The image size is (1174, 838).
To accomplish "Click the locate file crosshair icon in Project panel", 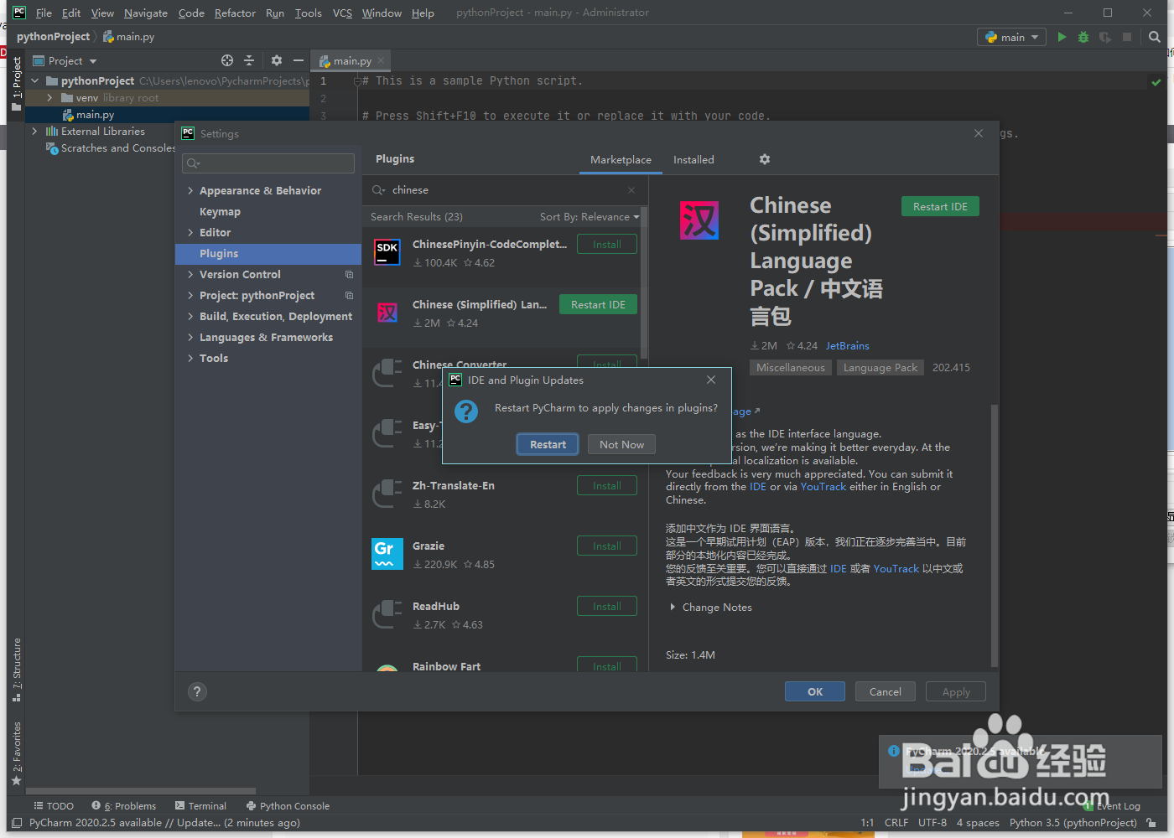I will 227,60.
